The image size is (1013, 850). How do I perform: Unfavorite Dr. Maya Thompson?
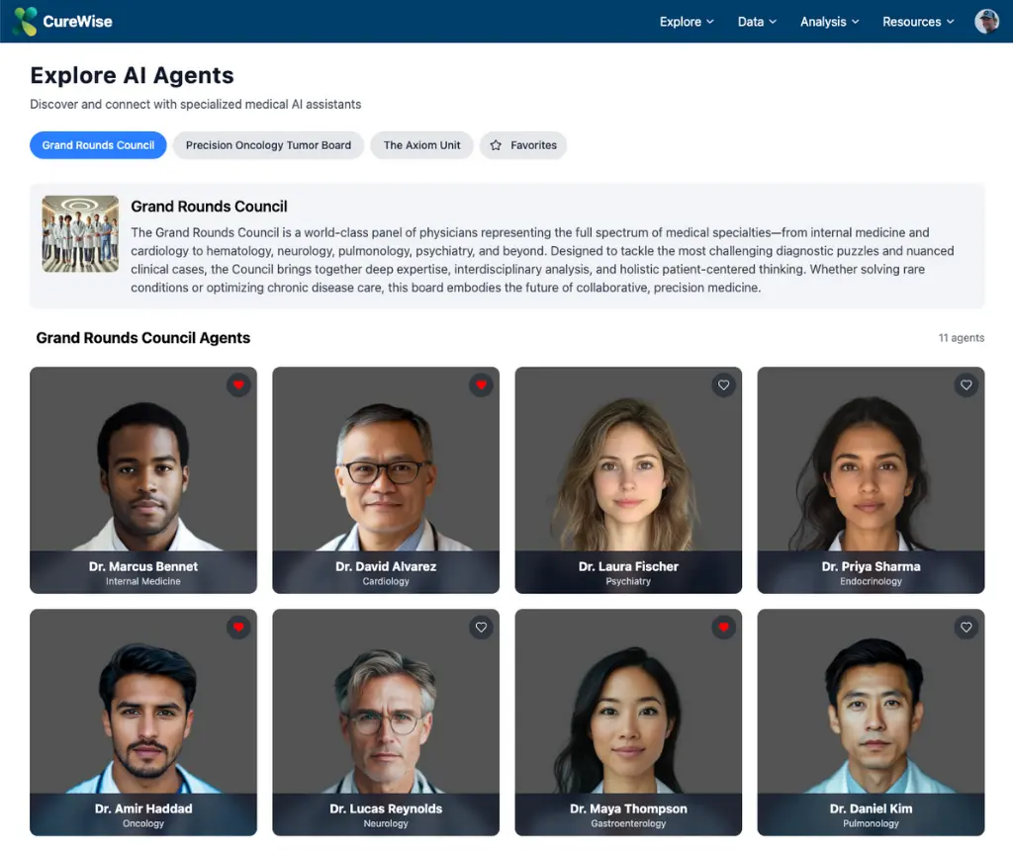coord(723,627)
